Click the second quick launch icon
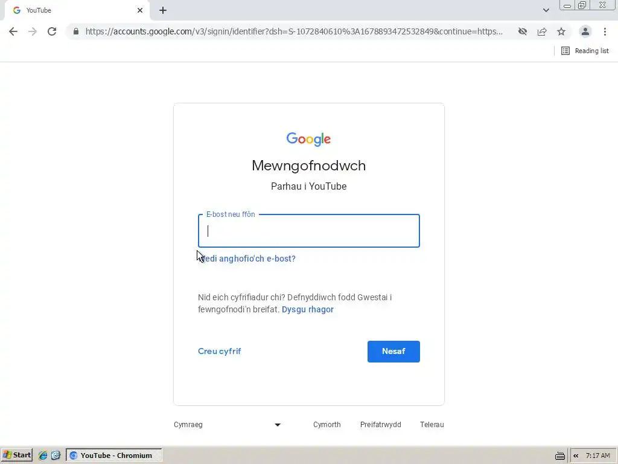Image resolution: width=618 pixels, height=464 pixels. coord(56,456)
